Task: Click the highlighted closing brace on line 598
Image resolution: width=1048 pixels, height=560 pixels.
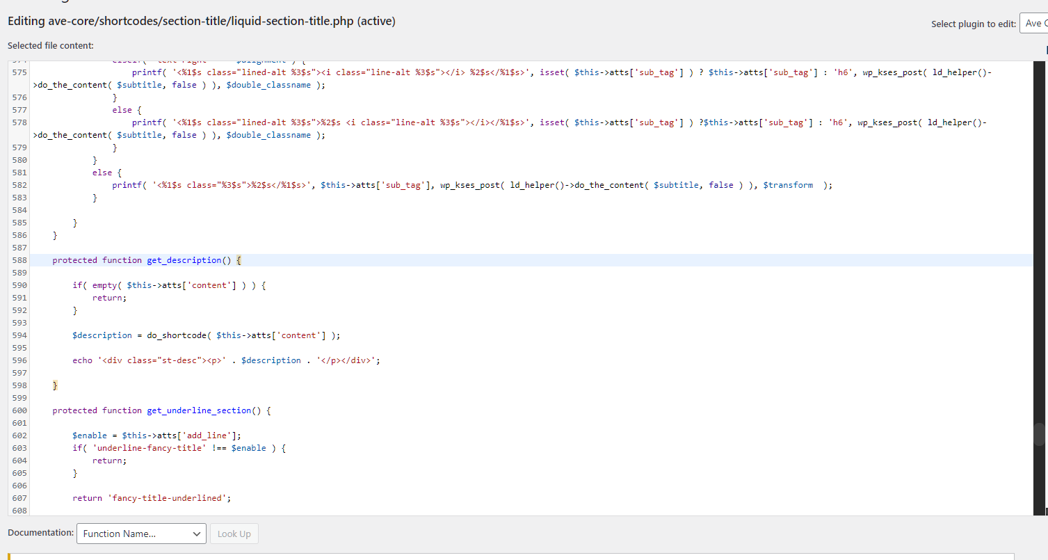Action: point(56,385)
